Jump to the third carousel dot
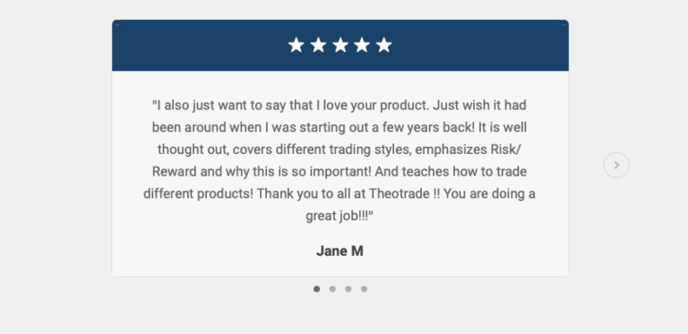688x334 pixels. [x=348, y=289]
